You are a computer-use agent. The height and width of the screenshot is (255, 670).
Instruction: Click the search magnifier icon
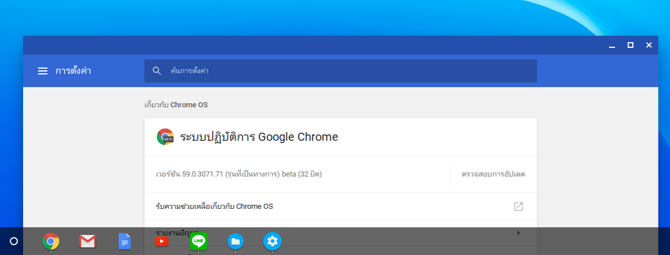pyautogui.click(x=157, y=71)
